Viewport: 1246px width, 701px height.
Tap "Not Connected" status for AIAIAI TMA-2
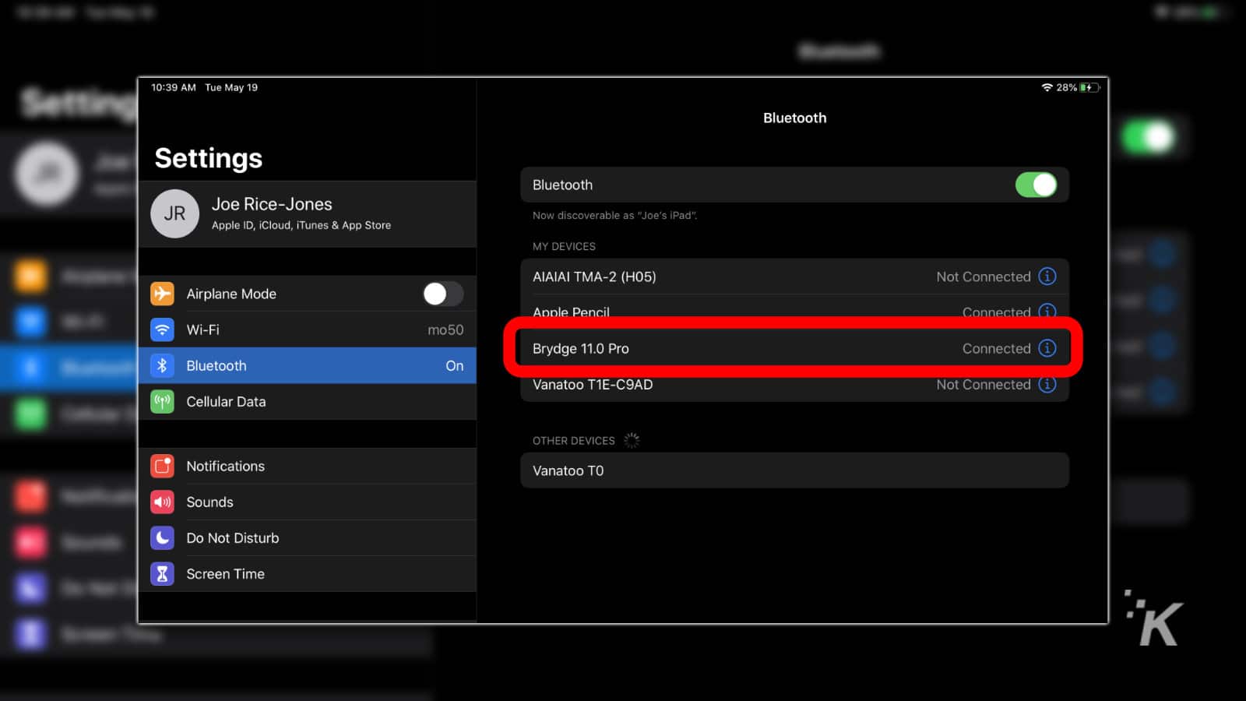point(984,277)
